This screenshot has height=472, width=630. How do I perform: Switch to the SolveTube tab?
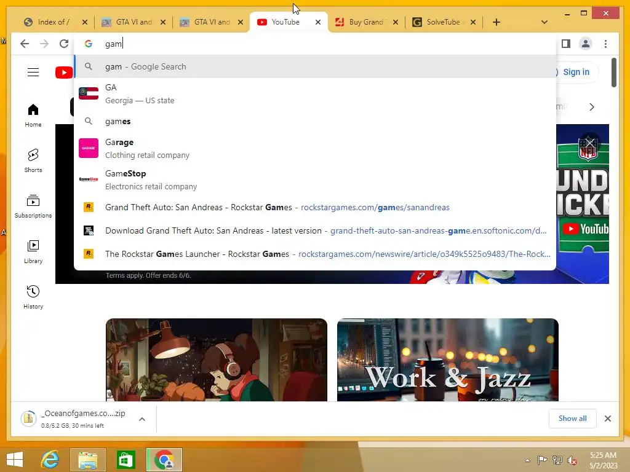pyautogui.click(x=444, y=22)
